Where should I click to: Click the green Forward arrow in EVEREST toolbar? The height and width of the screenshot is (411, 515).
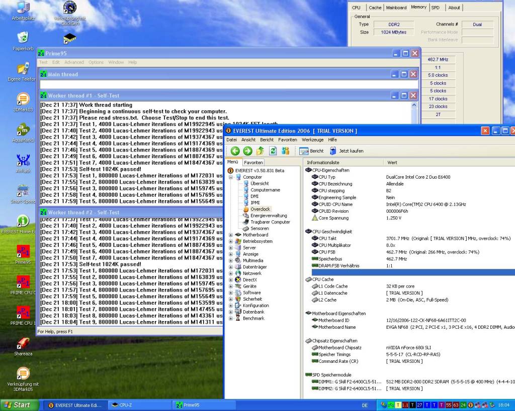[x=247, y=151]
